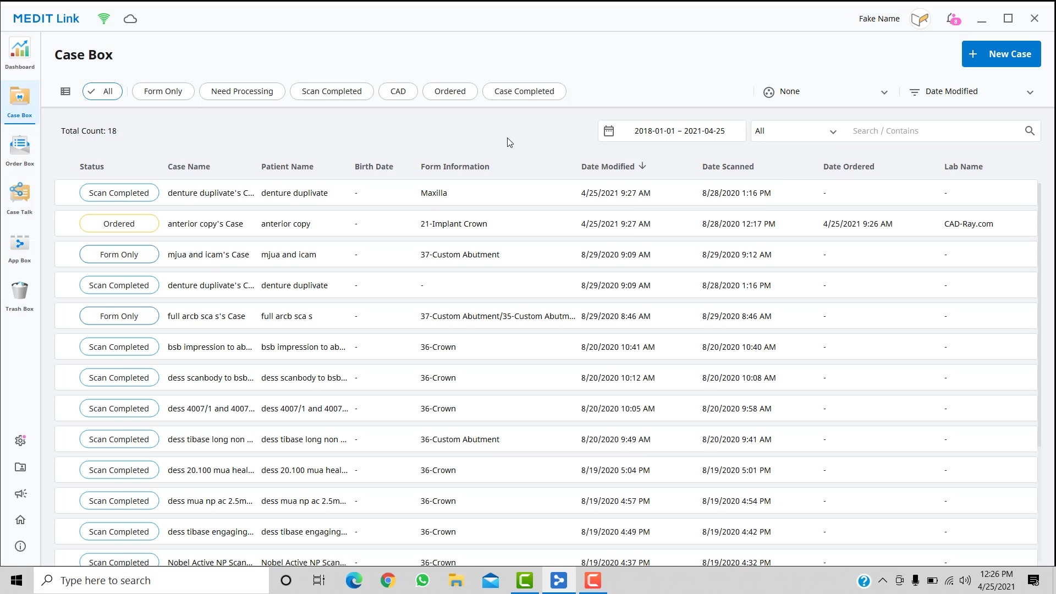
Task: Sort by Date Modified column header
Action: tap(613, 167)
